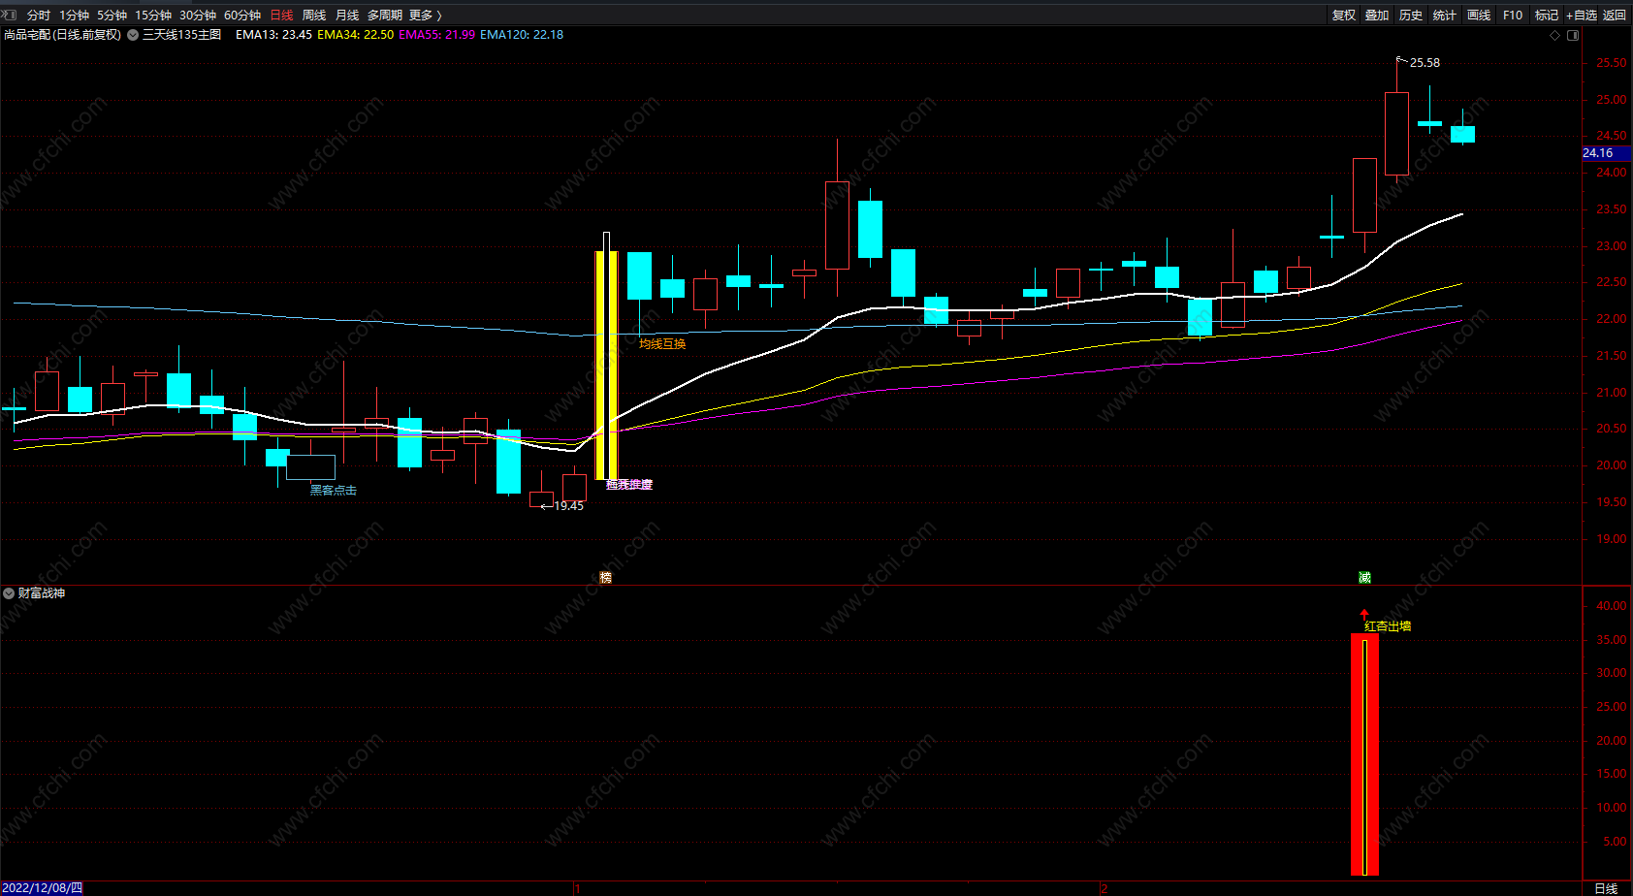Click the 红杏出墙 red arrow signal
The image size is (1633, 896).
tap(1364, 614)
